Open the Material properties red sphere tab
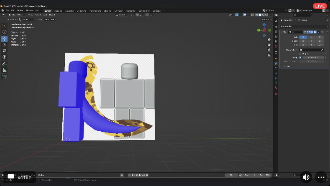 [x=276, y=88]
